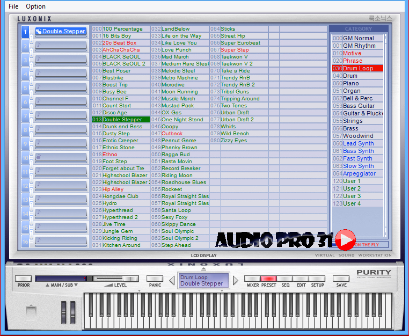Click the music note icon in slot 6
The image size is (409, 336).
coord(39,100)
